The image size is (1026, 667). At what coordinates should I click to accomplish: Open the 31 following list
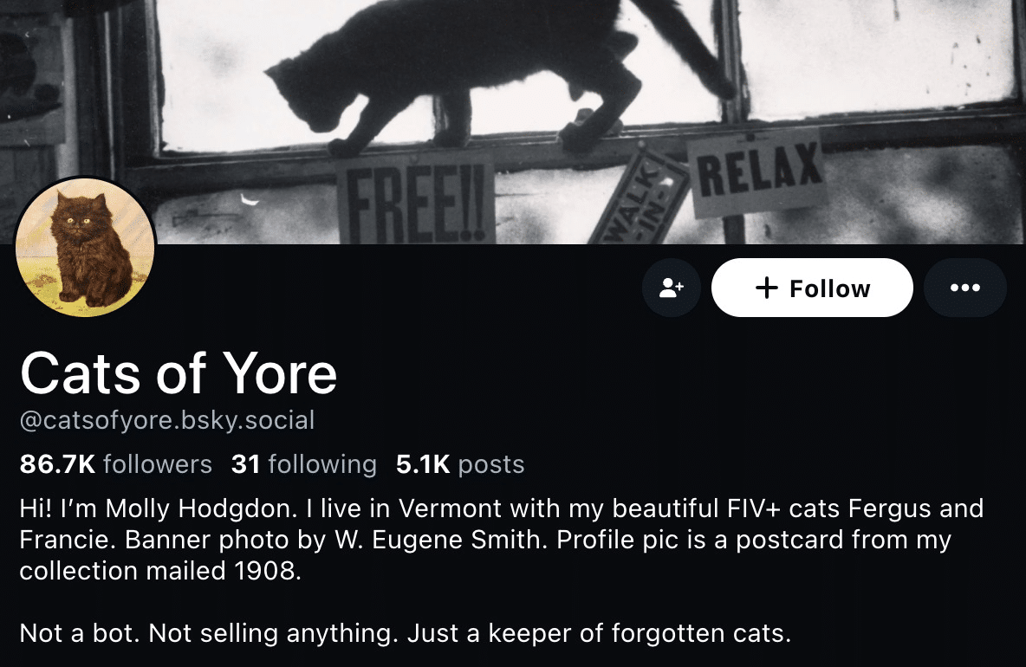(303, 464)
